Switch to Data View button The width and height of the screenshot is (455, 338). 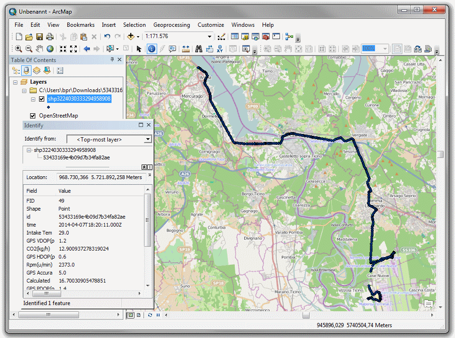coord(131,315)
